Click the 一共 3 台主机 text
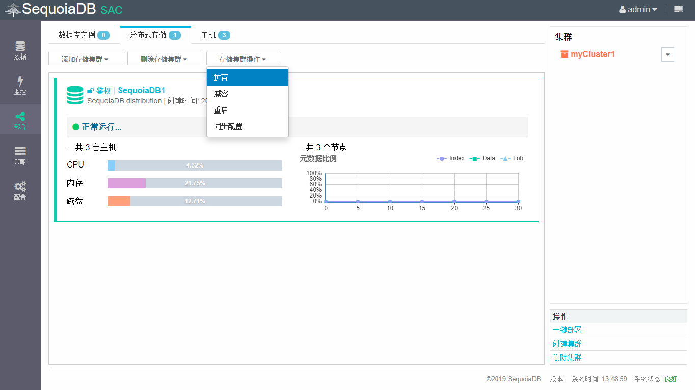 pyautogui.click(x=92, y=147)
